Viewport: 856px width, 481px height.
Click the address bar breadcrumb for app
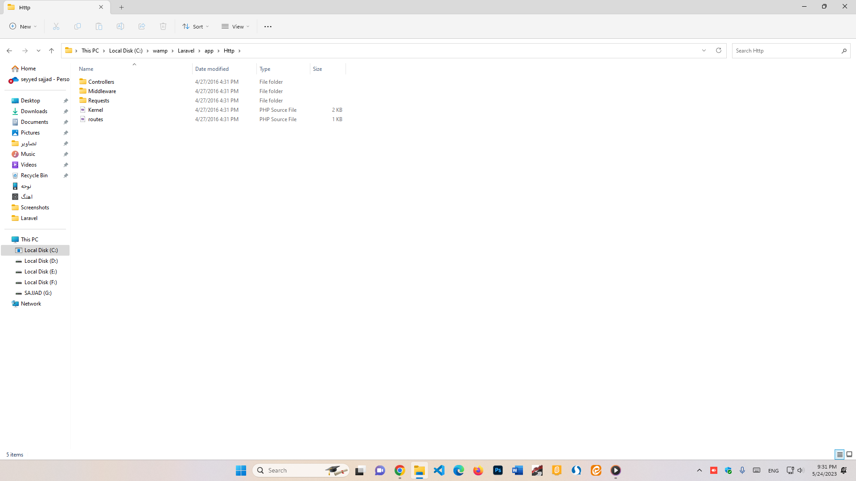(x=209, y=50)
